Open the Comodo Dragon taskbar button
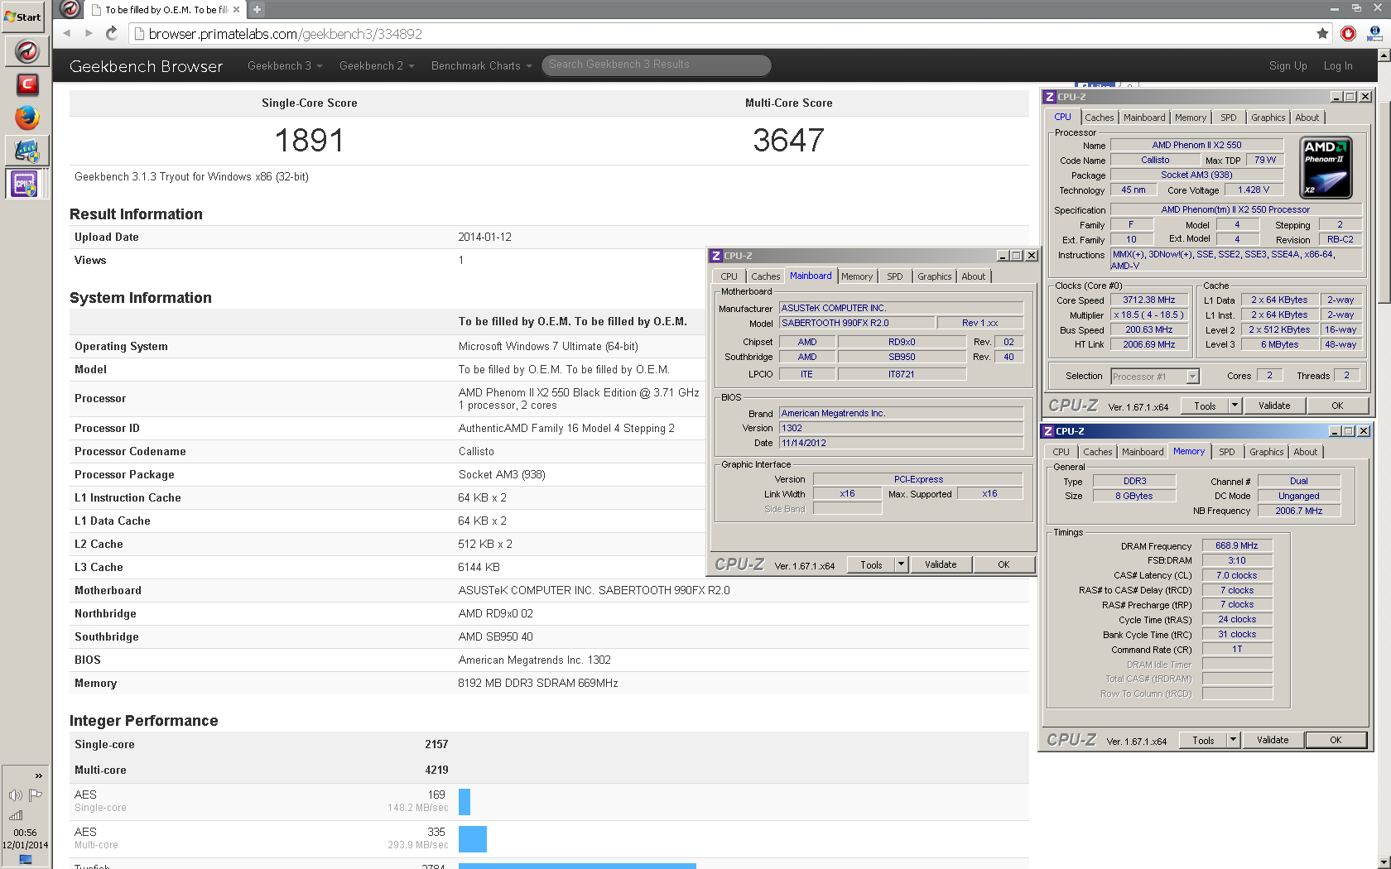The image size is (1391, 869). [x=26, y=51]
